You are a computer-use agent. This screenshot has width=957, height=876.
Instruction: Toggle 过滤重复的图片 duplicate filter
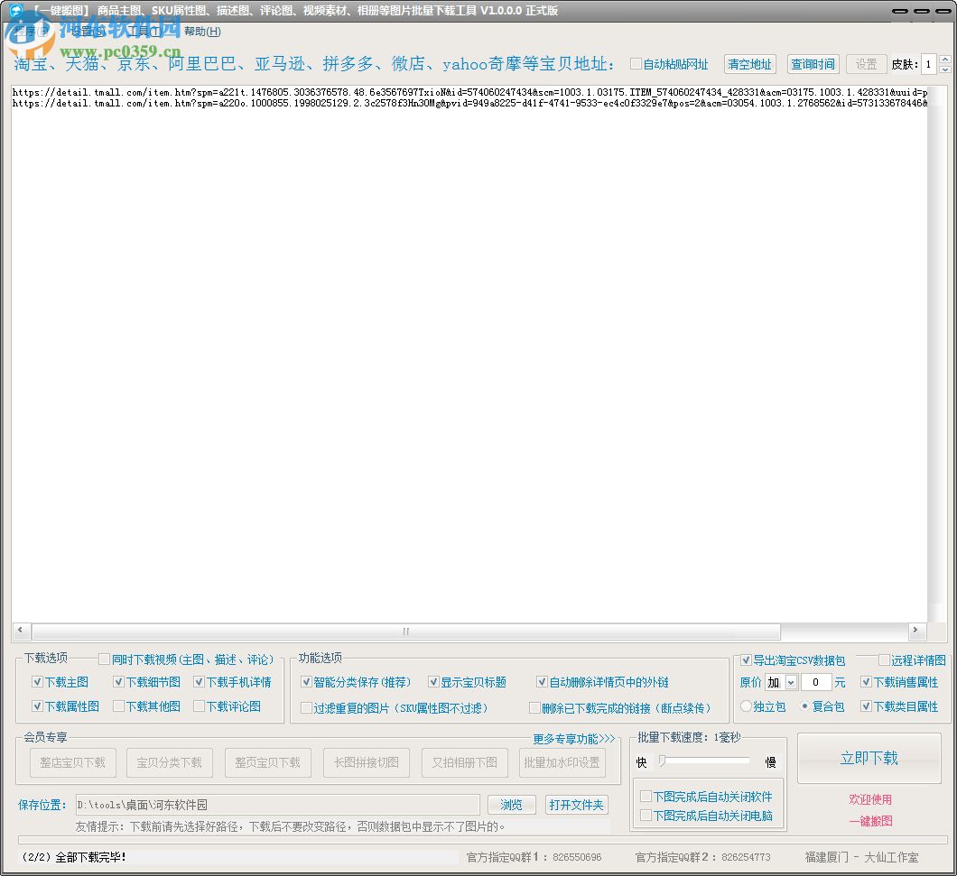[x=307, y=707]
